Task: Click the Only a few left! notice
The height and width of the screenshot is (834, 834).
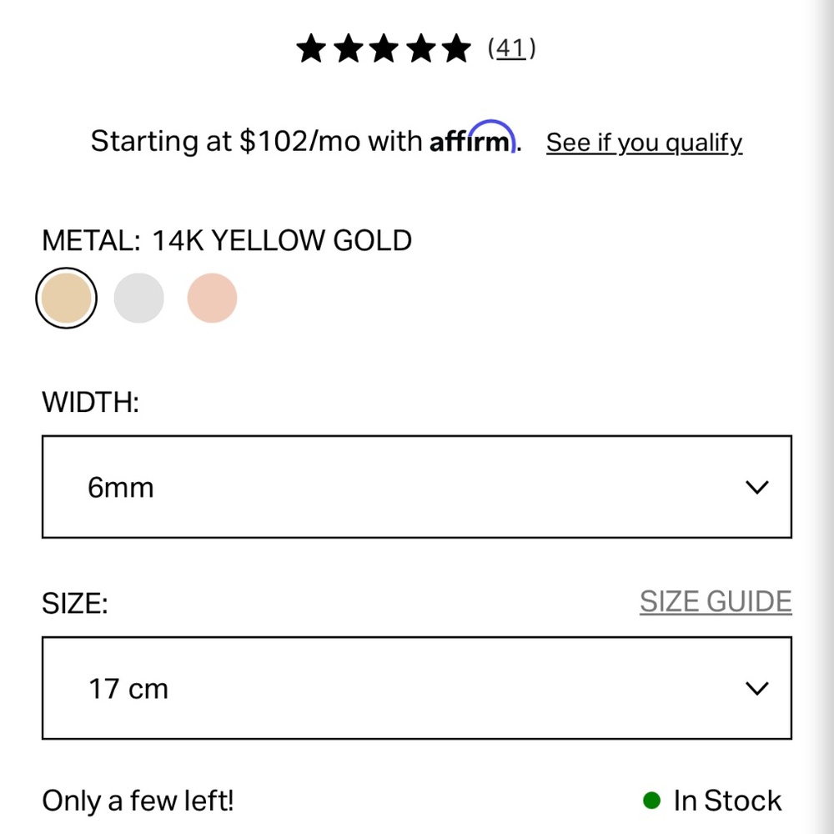Action: coord(138,801)
